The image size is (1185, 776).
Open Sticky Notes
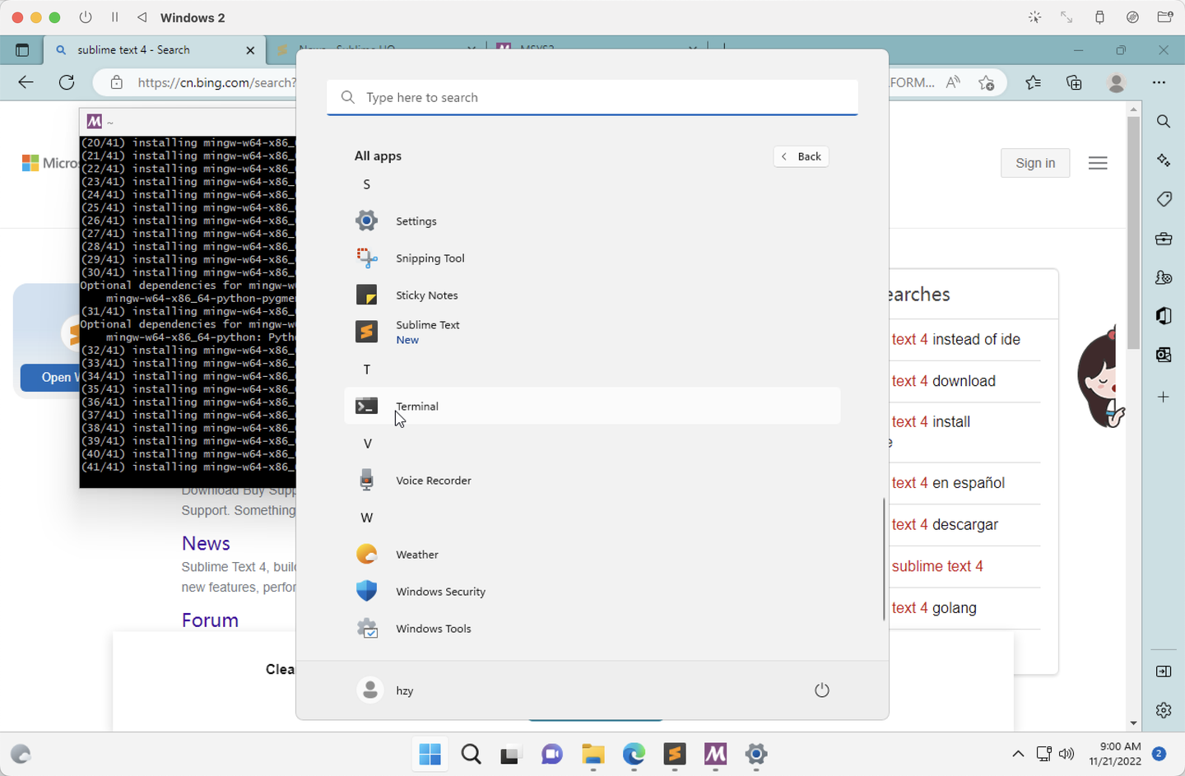pyautogui.click(x=426, y=295)
